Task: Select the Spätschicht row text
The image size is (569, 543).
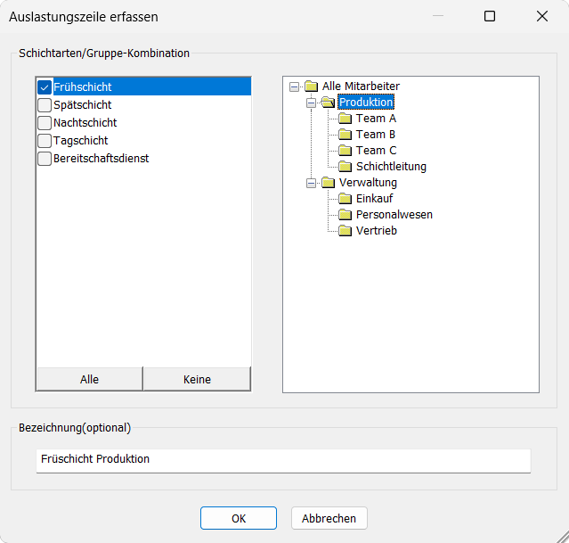Action: pyautogui.click(x=83, y=105)
